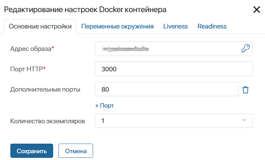Click into the Порт HTTP field showing 3000
Image resolution: width=265 pixels, height=160 pixels.
pos(174,69)
